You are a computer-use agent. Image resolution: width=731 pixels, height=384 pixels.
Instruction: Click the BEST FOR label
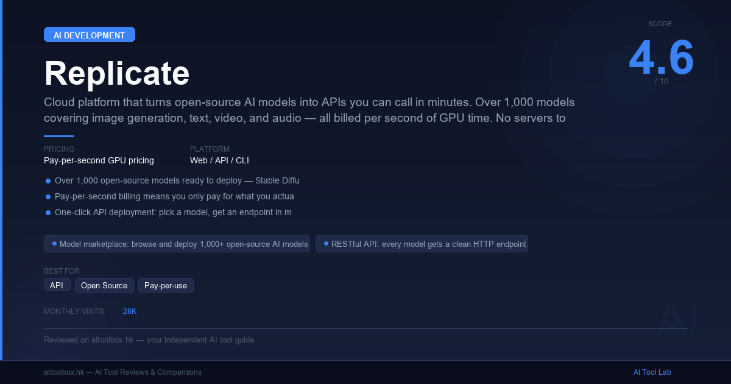(x=62, y=271)
